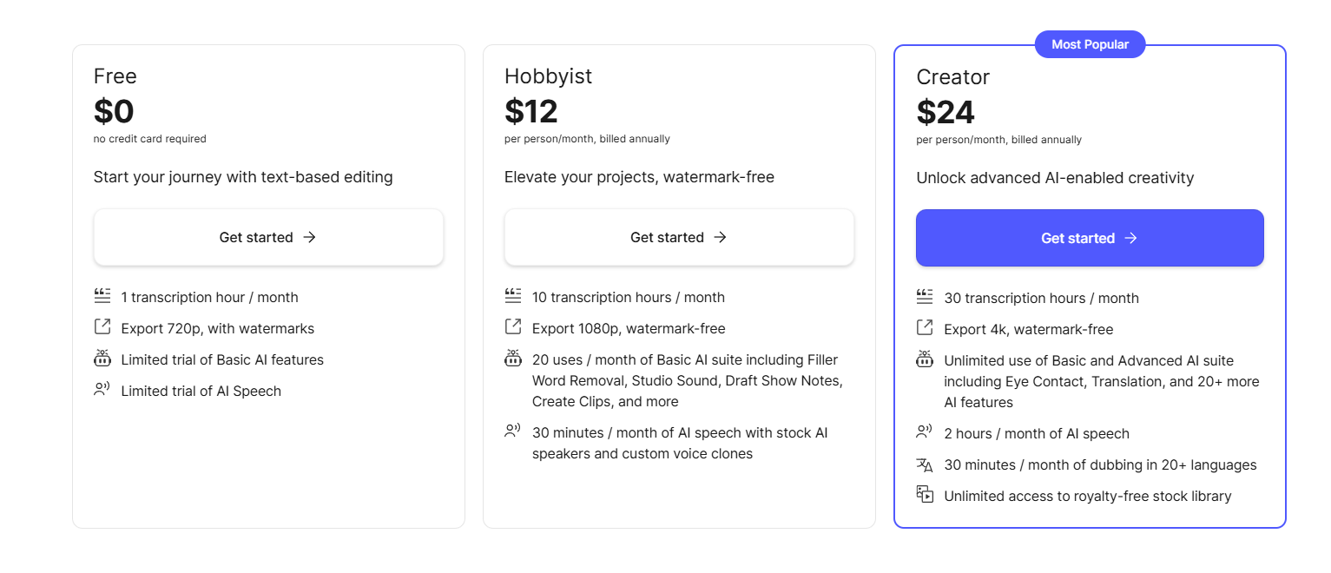Click the Hobbyist Basic AI suite robot icon

513,359
